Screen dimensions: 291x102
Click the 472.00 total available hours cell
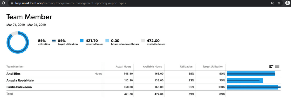[x=159, y=94]
